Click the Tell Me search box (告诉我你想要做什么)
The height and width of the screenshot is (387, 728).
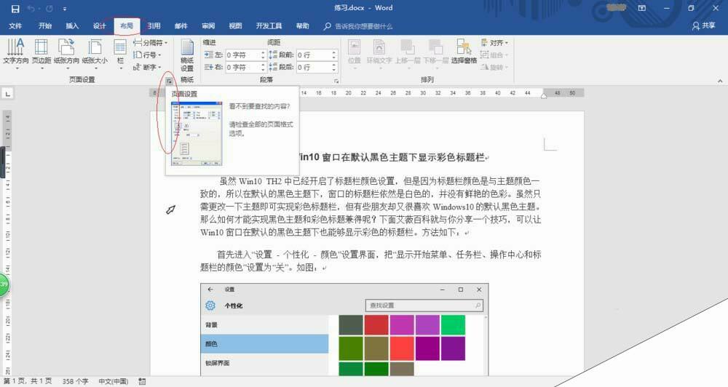click(x=358, y=26)
